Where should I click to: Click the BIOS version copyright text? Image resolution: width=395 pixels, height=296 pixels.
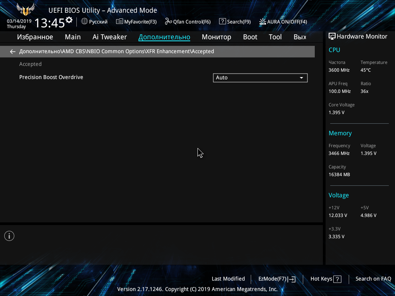[x=197, y=289]
